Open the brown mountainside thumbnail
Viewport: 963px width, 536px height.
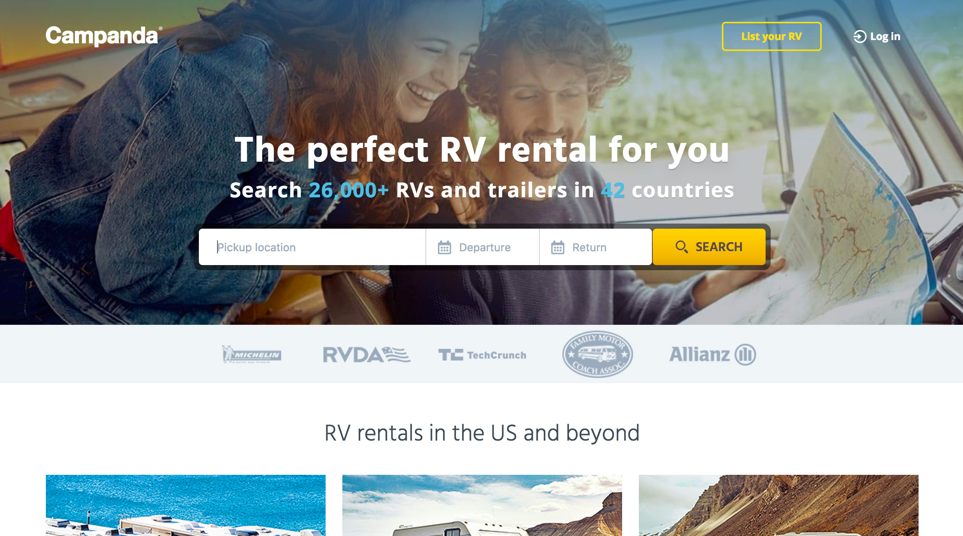(x=779, y=505)
